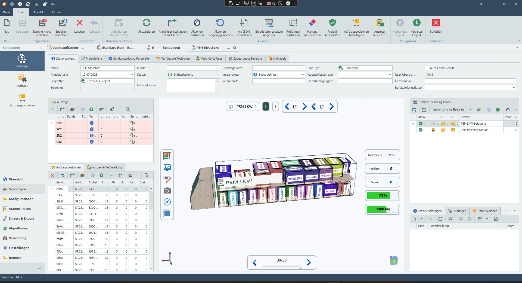The height and width of the screenshot is (283, 522).
Task: Click the colored grid icon beside 3D view
Action: (x=167, y=156)
